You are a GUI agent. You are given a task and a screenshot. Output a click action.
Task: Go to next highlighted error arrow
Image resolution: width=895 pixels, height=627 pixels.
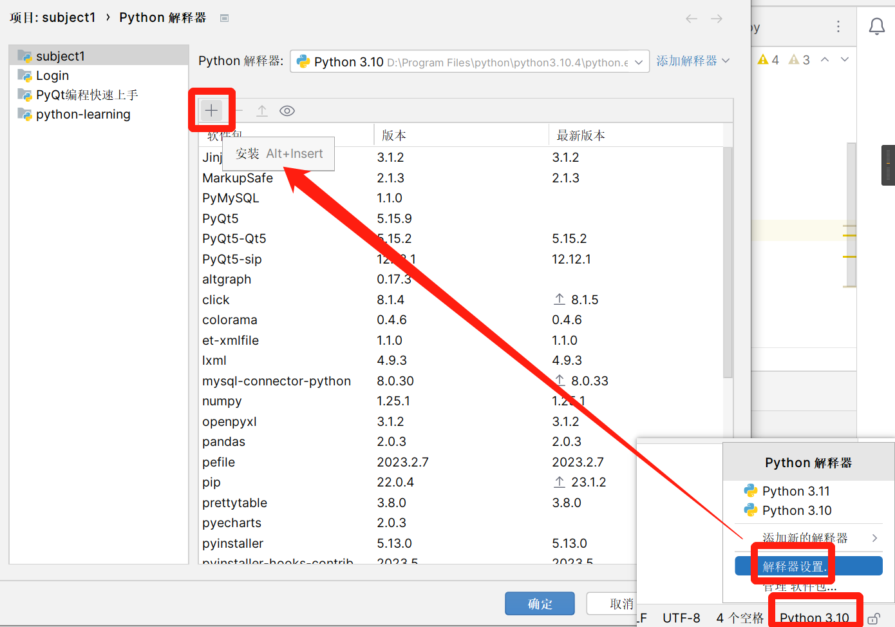tap(845, 59)
